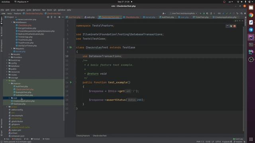Viewport: 255px width, 143px height.
Task: Open Search Everywhere magnifier icon
Action: tap(241, 14)
